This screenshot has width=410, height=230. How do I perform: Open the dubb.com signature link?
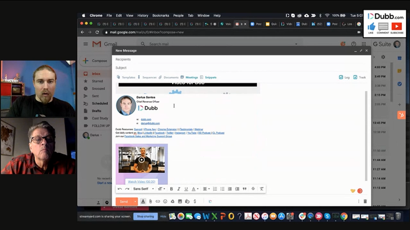point(146,119)
